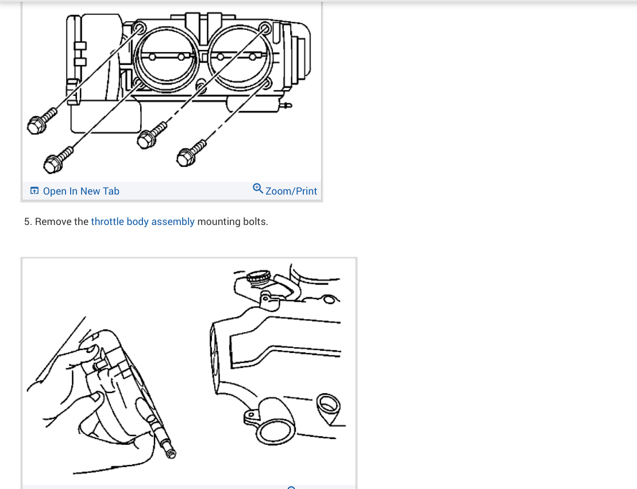
Task: Open the Zoom/Print link
Action: click(291, 191)
